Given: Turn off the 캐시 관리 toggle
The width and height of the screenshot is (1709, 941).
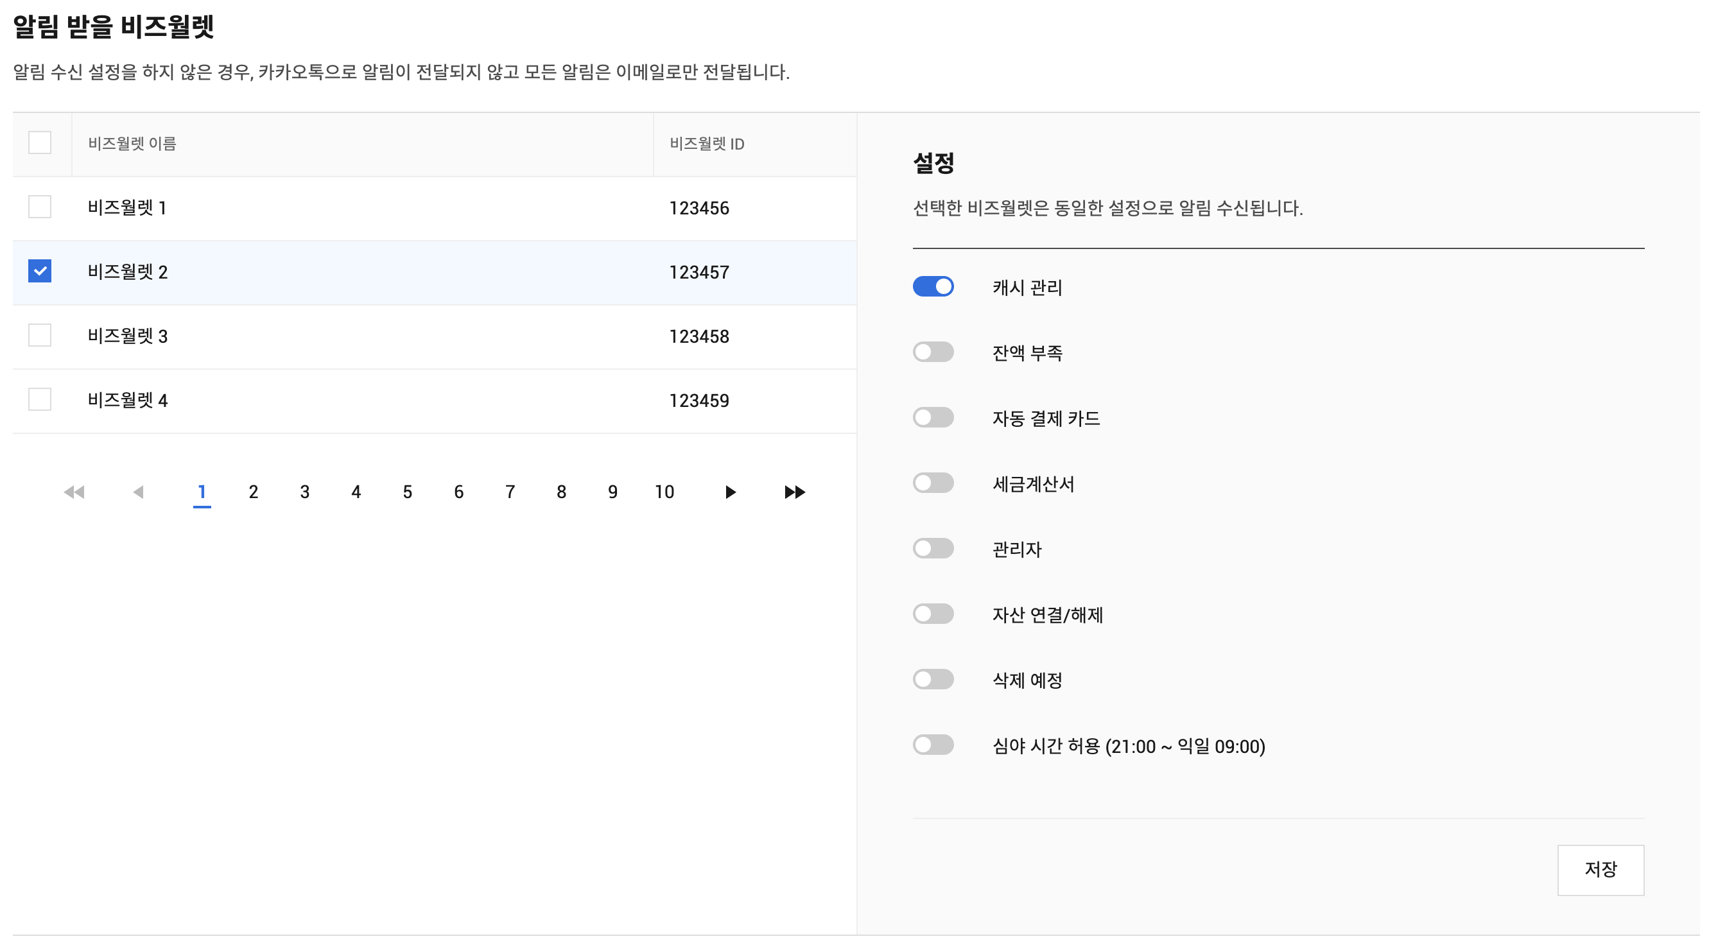Looking at the screenshot, I should (x=933, y=286).
